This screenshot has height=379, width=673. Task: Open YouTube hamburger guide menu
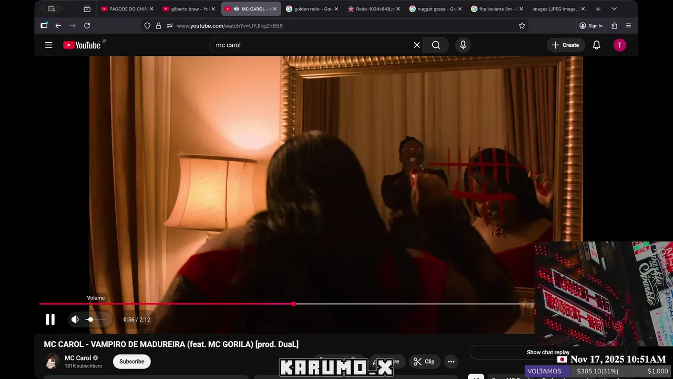(x=49, y=45)
